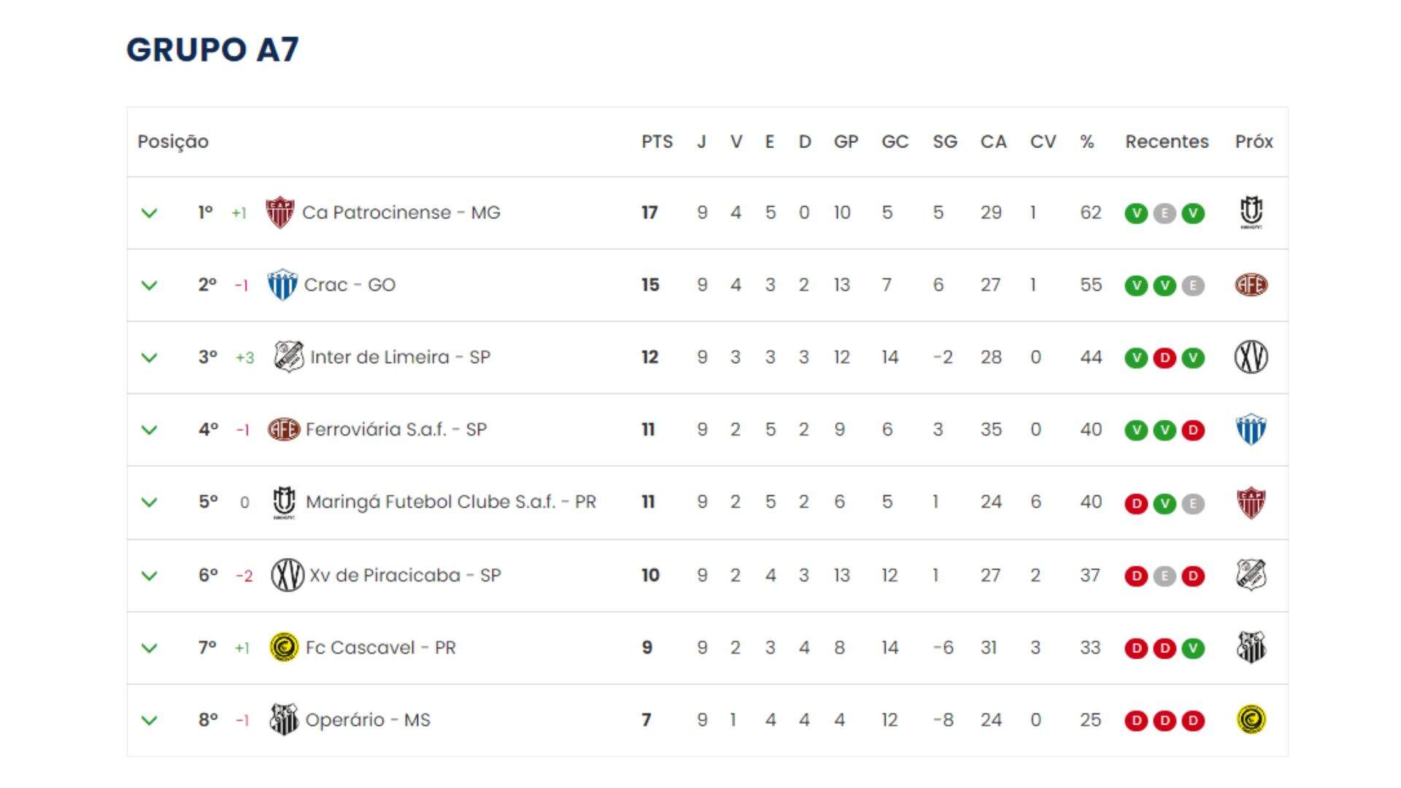
Task: Click next opponent crest in Ca Patrocinense row
Action: [1251, 212]
